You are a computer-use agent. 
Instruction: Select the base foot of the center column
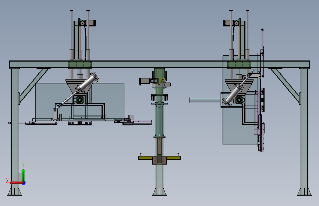tap(160, 192)
